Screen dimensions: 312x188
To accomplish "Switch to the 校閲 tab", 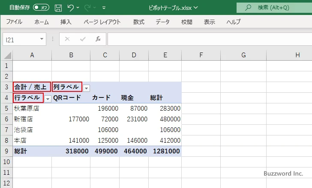I will [187, 22].
